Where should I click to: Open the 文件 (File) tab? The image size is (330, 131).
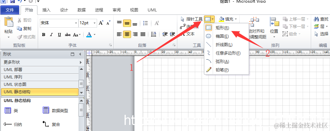[x=10, y=10]
